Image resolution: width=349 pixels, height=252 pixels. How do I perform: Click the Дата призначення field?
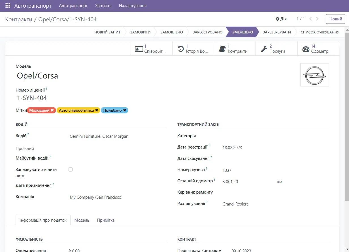[x=118, y=186]
